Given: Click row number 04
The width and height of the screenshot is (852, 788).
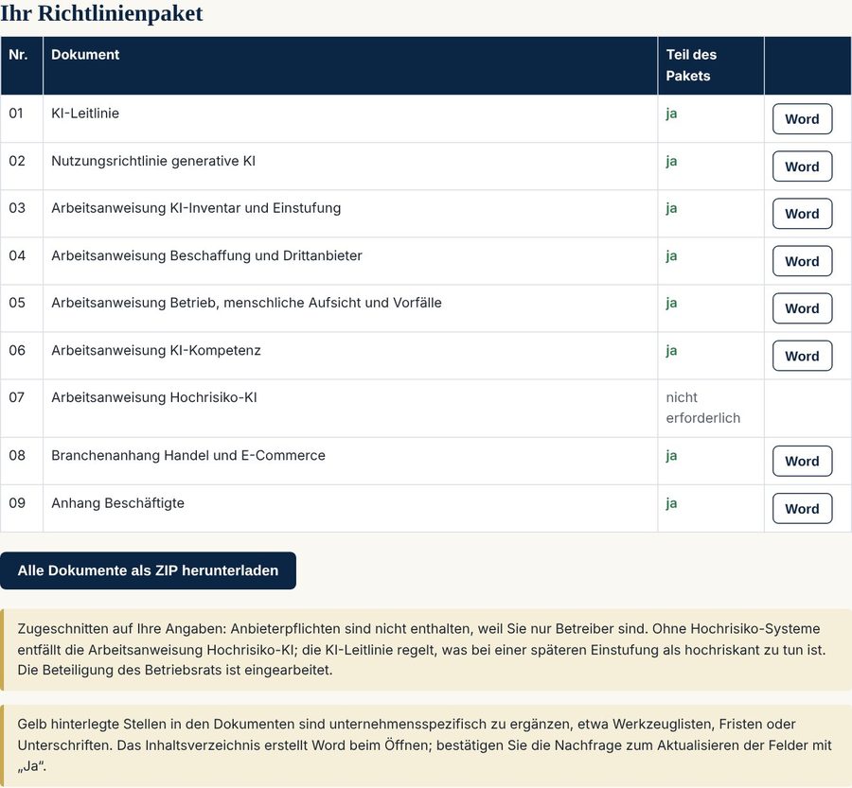Looking at the screenshot, I should 16,255.
